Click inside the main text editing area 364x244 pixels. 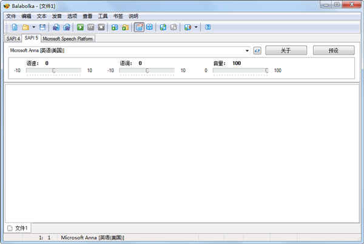181,151
